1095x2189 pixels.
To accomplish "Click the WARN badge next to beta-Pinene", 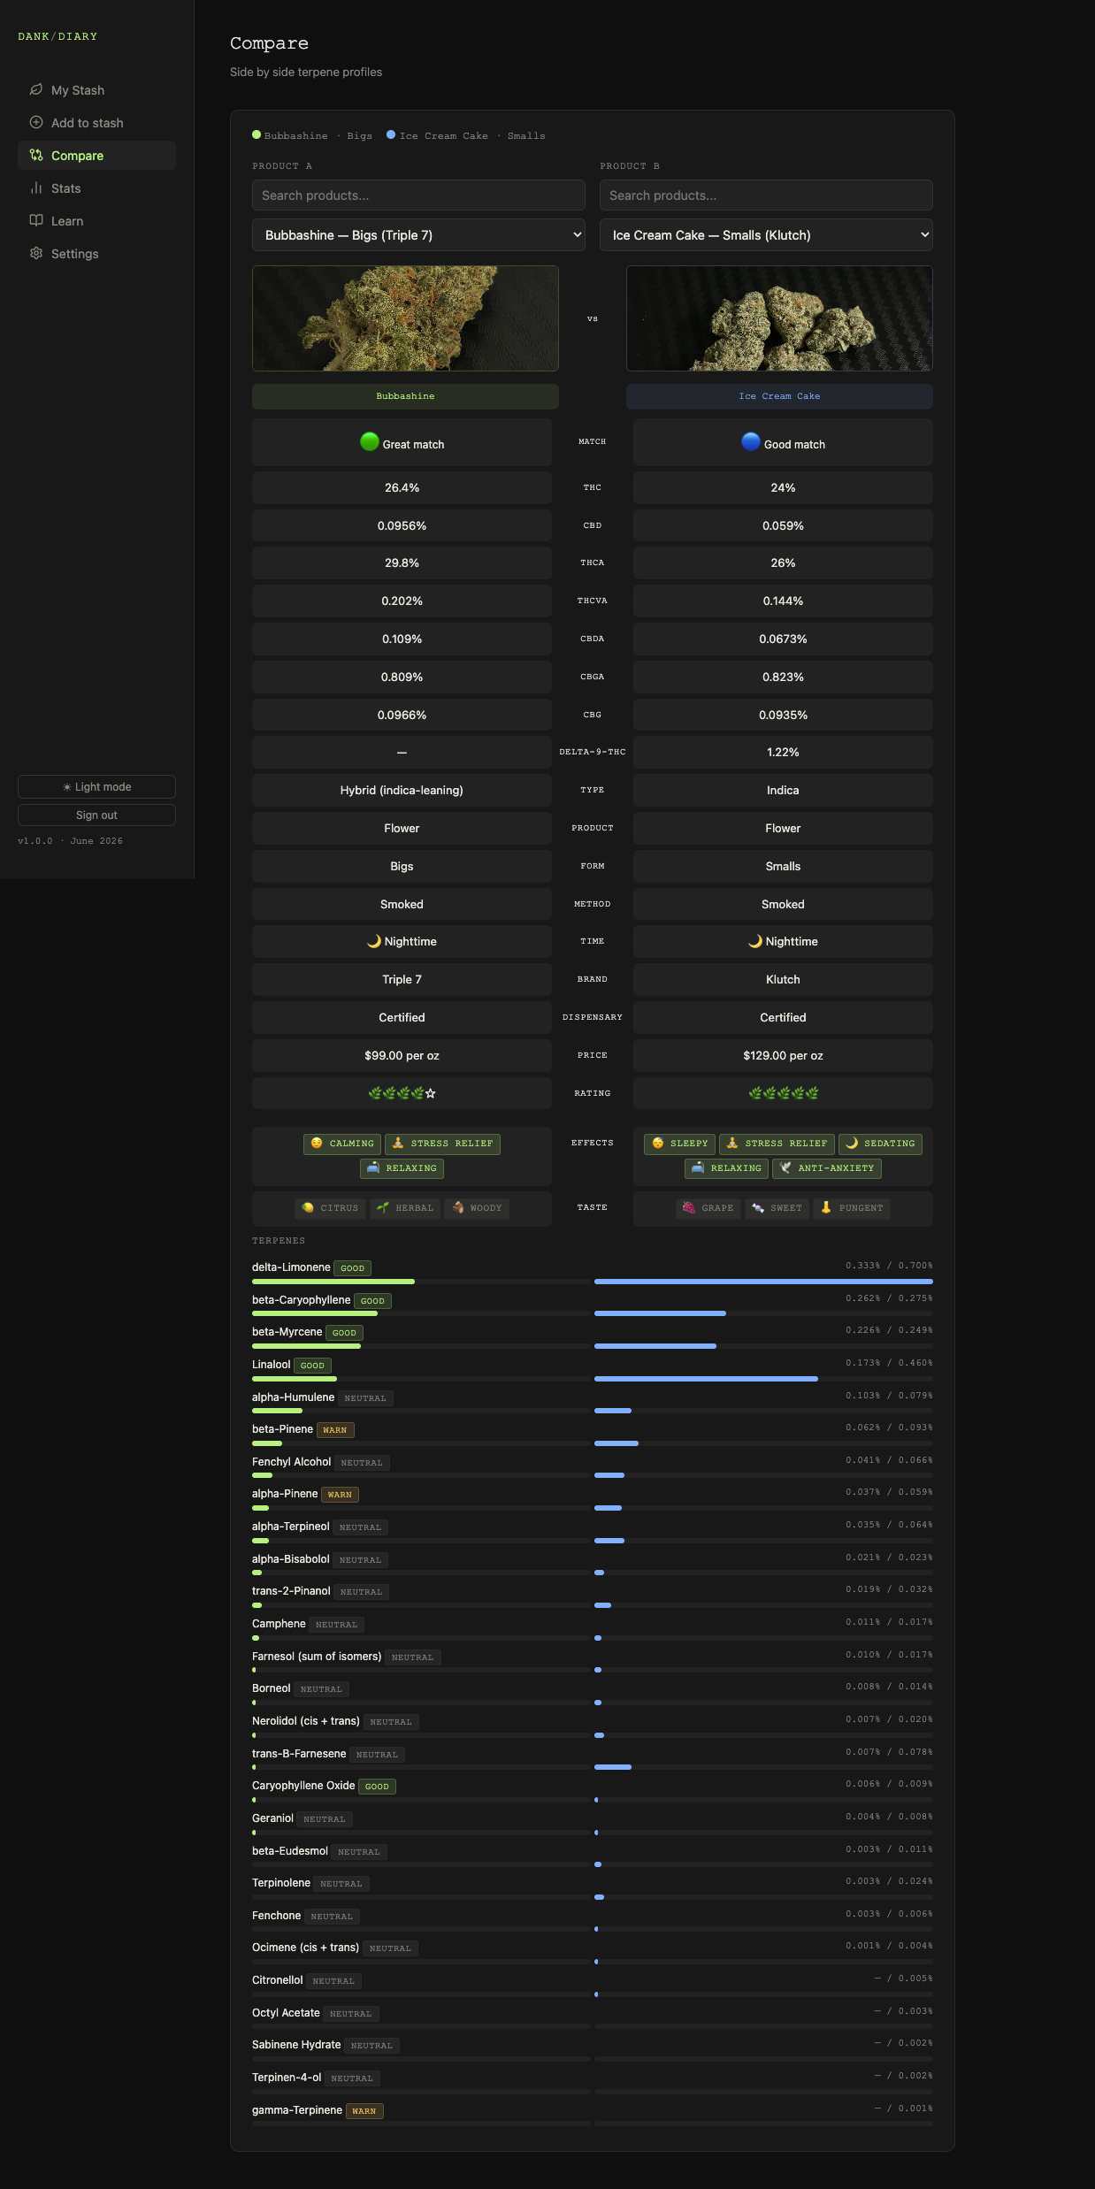I will coord(335,1430).
